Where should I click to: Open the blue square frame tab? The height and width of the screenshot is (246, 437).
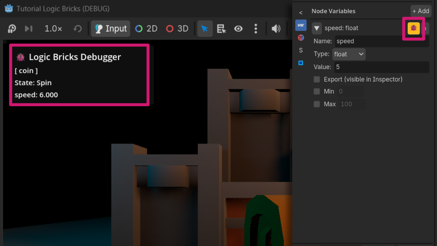pos(301,63)
